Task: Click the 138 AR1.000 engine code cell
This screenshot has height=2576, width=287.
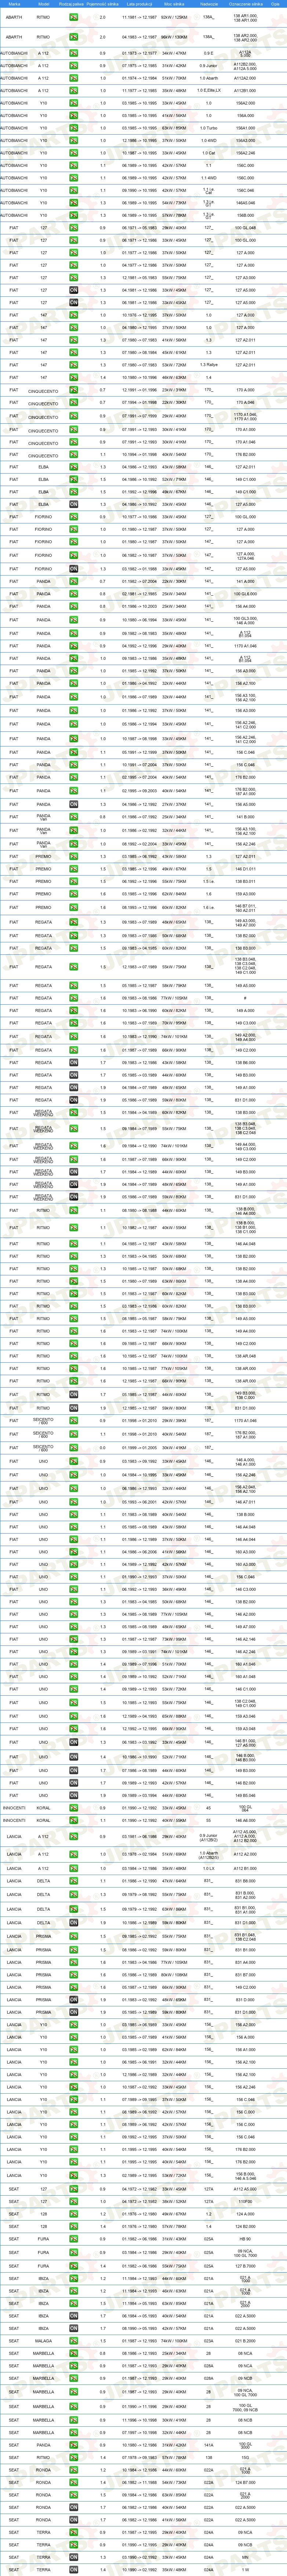Action: coord(245,18)
